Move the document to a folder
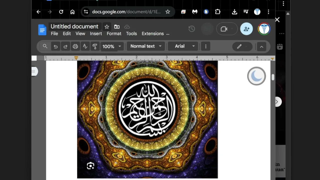 (x=117, y=27)
